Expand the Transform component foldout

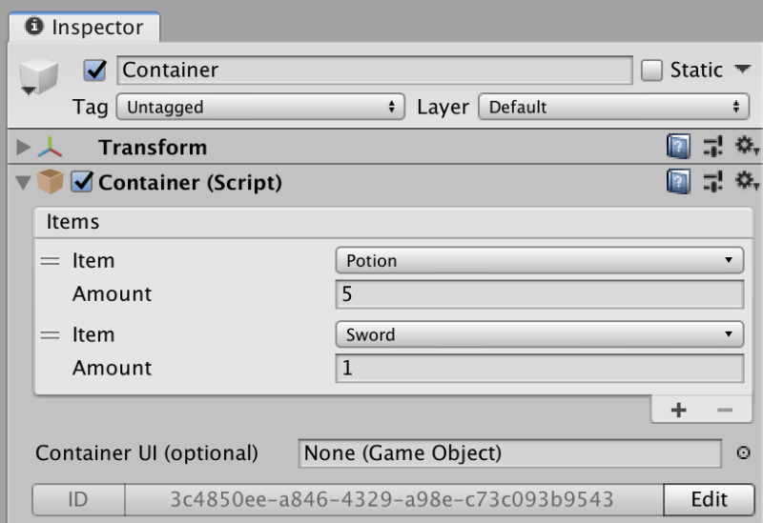[x=23, y=147]
